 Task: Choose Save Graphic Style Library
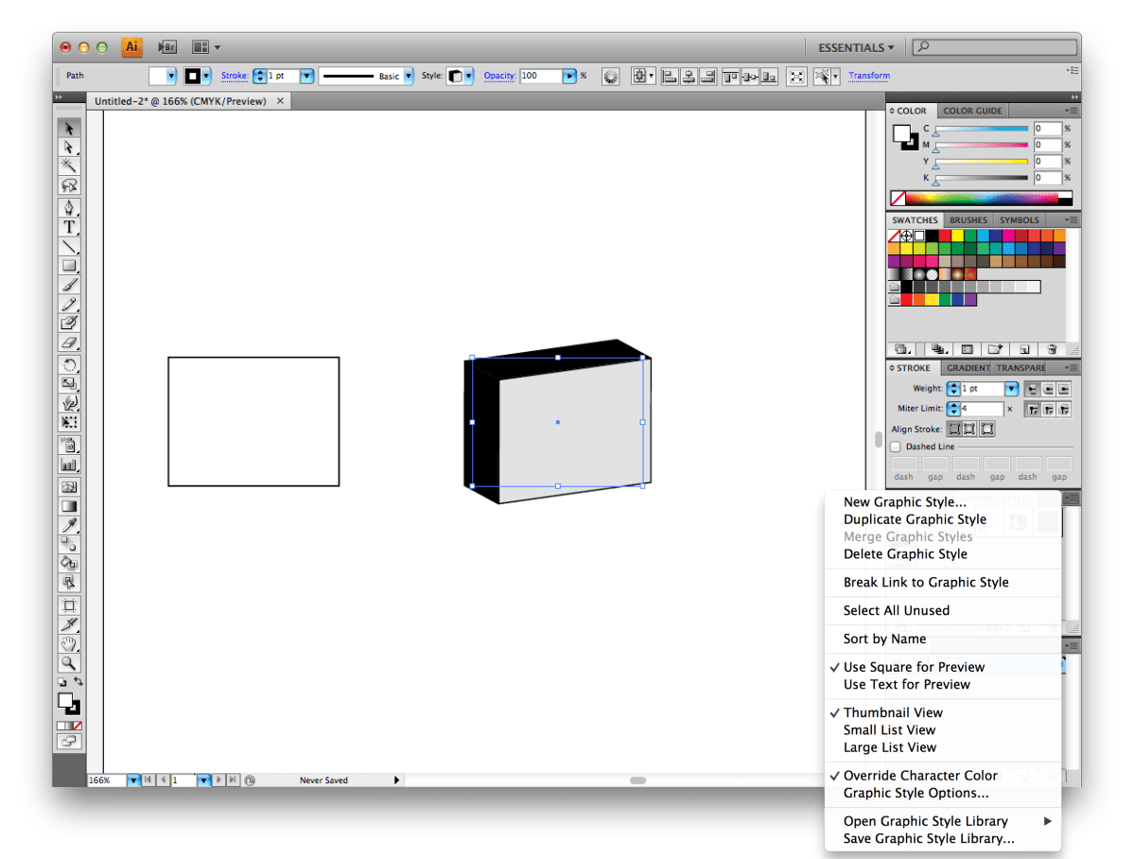(928, 839)
